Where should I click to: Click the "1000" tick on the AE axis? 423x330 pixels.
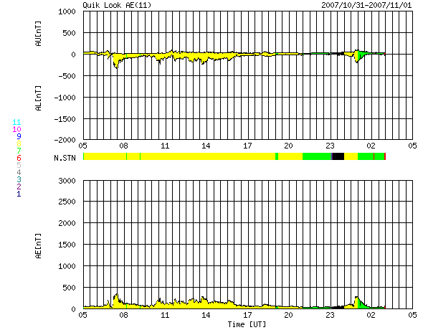67,266
